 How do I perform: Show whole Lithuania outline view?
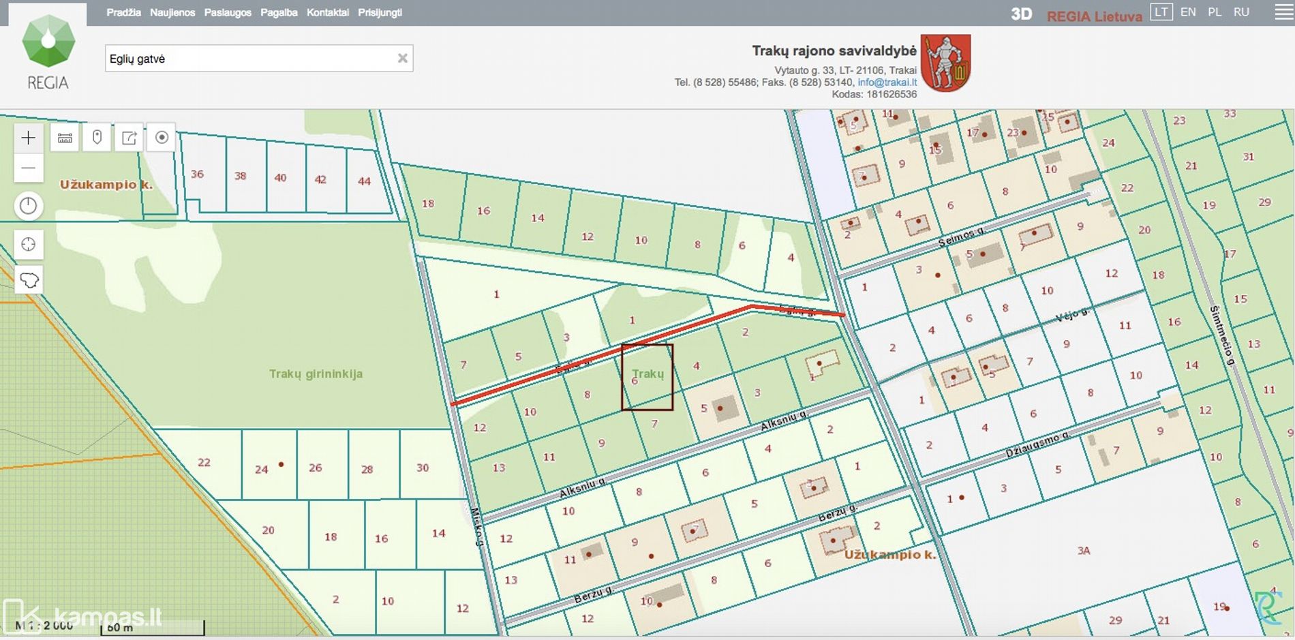pos(29,279)
